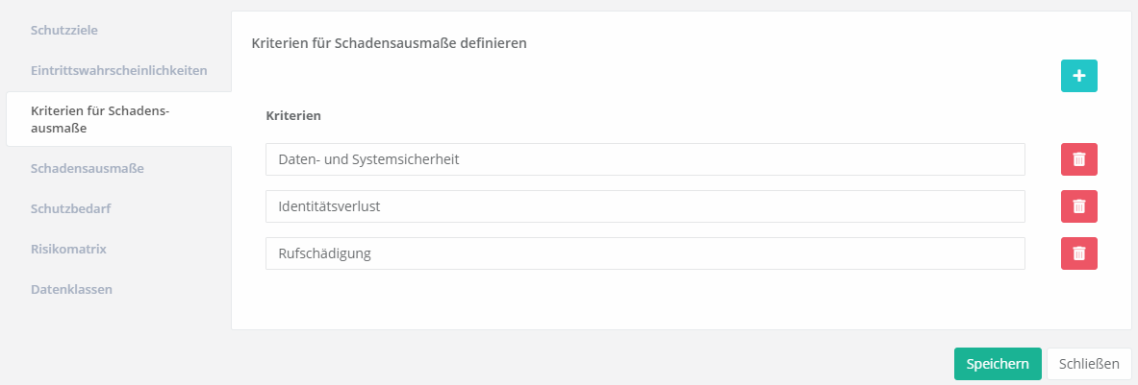
Task: Show the Risikomatrix tab
Action: (68, 249)
